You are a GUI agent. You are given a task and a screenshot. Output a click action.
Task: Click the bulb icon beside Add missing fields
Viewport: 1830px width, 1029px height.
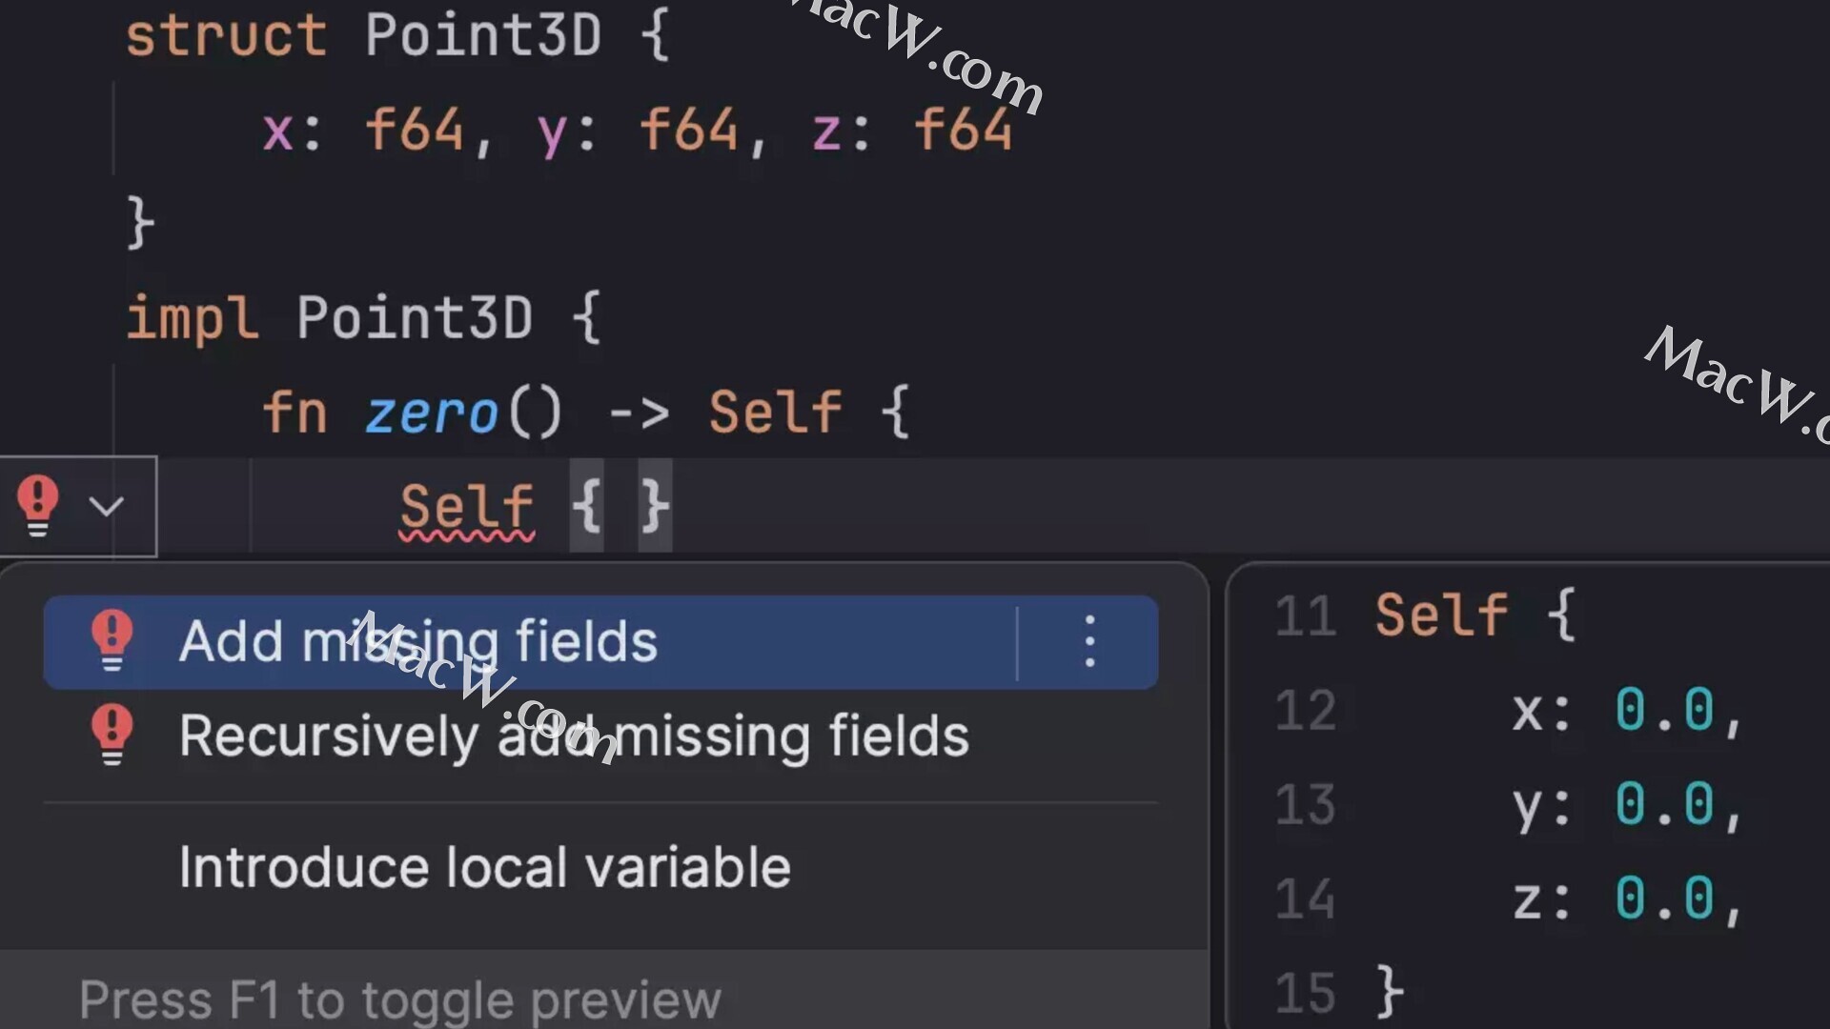tap(112, 640)
